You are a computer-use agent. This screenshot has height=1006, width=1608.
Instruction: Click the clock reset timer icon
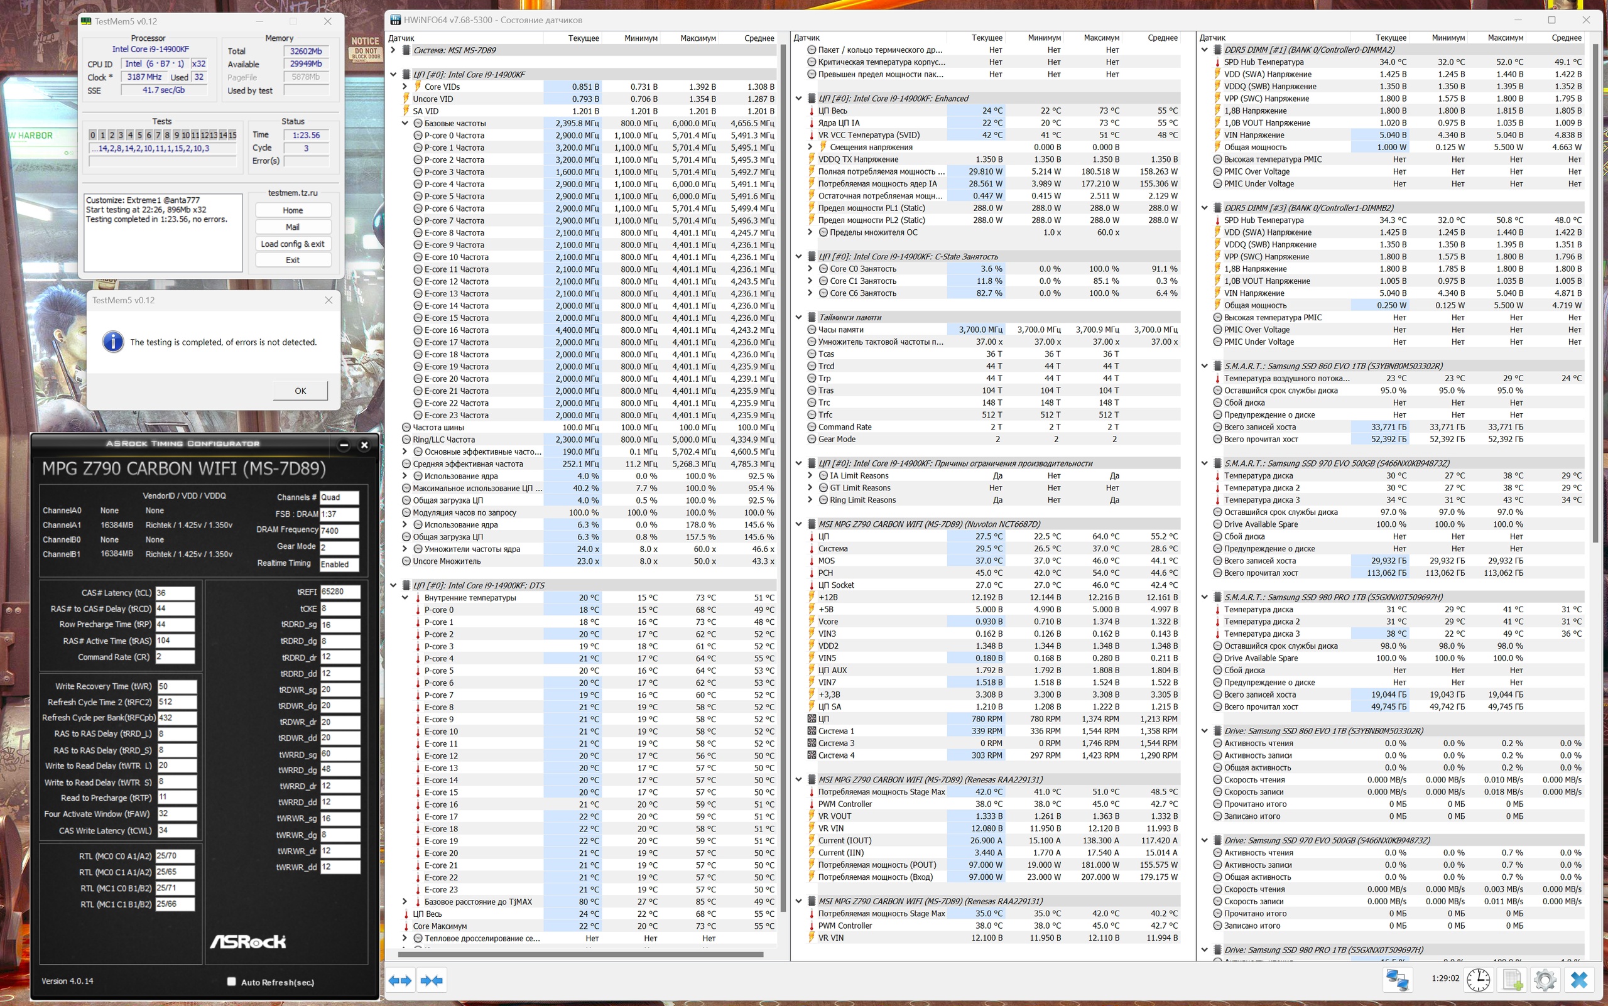(x=1478, y=980)
